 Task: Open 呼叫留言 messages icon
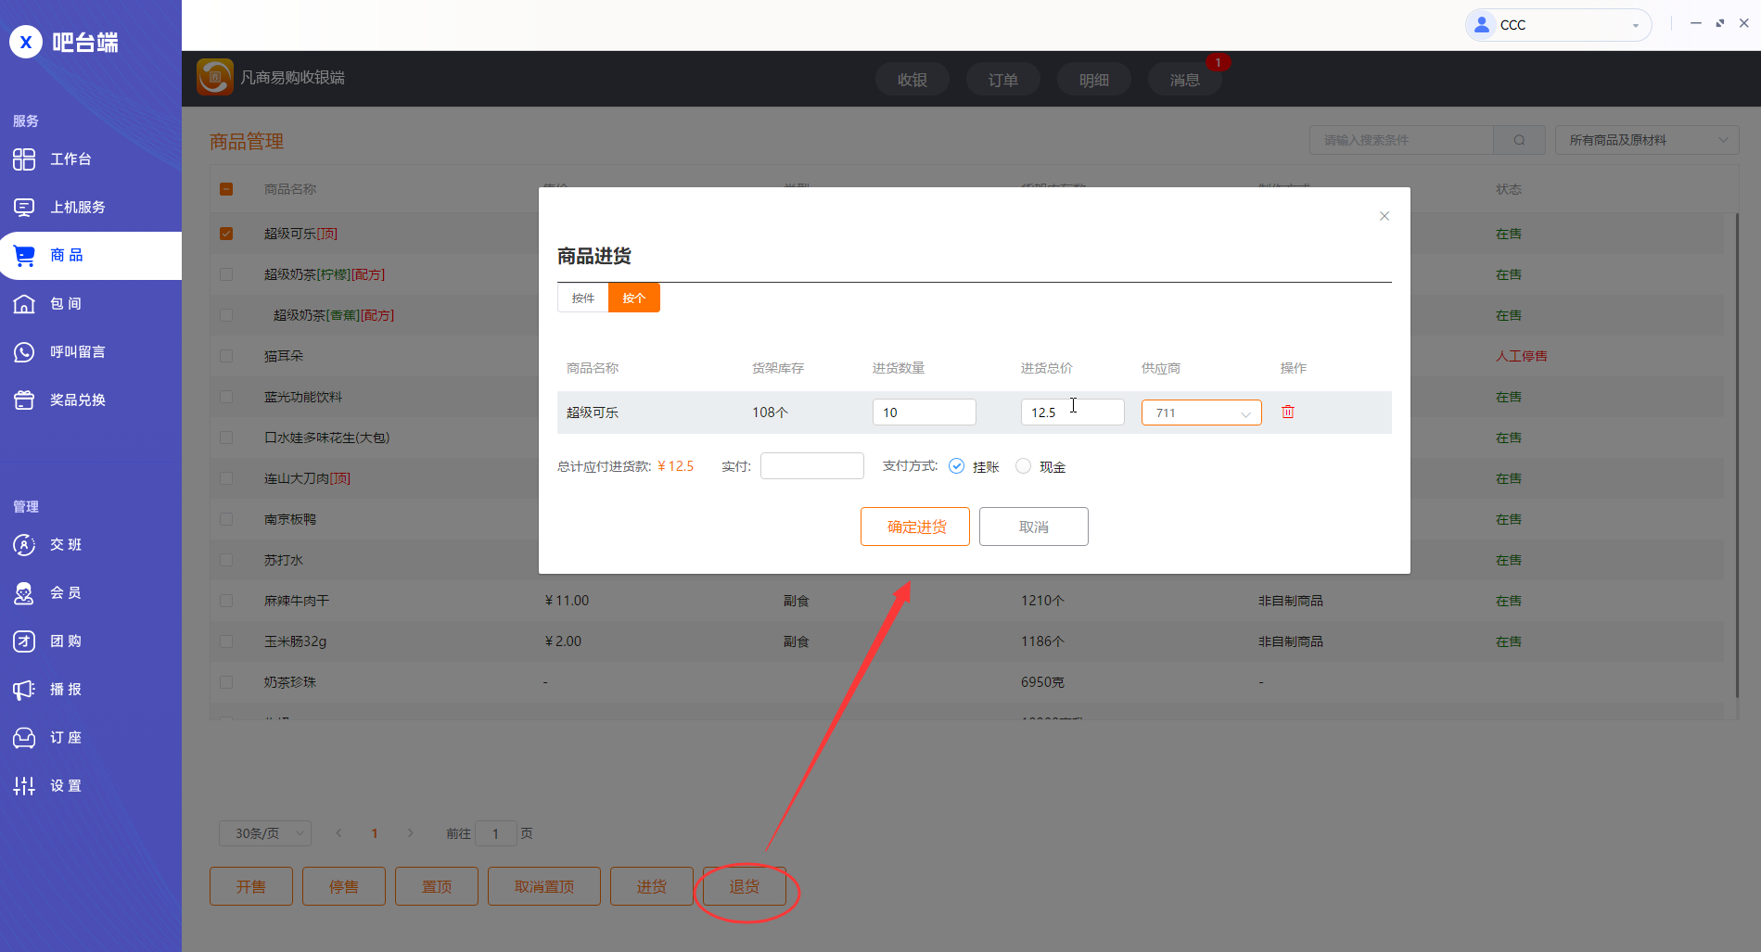point(24,352)
